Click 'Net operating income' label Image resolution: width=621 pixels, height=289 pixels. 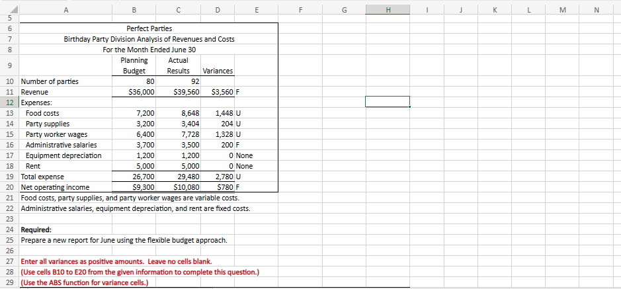[x=55, y=187]
